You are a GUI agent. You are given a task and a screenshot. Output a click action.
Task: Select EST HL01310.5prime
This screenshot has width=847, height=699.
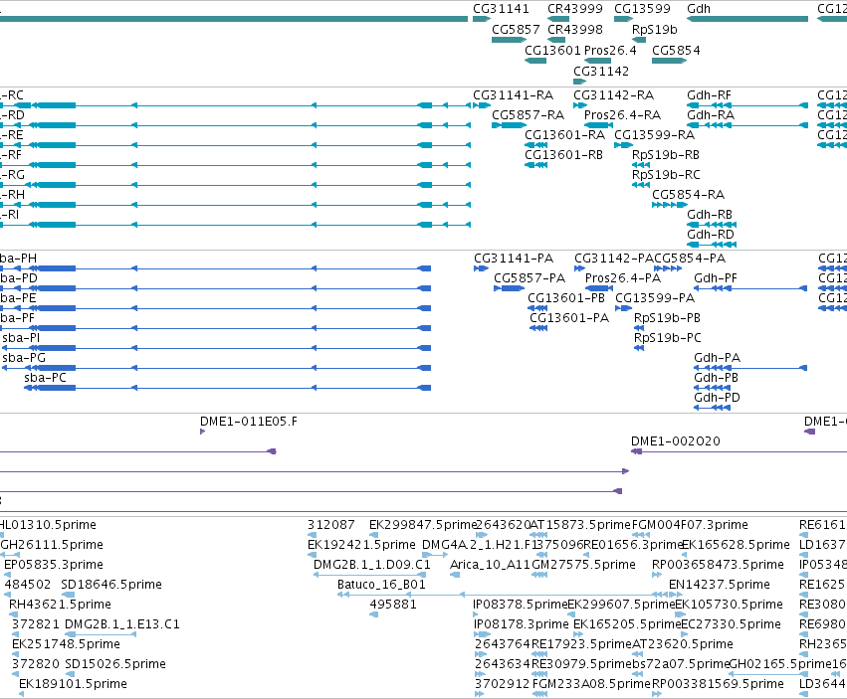48,525
